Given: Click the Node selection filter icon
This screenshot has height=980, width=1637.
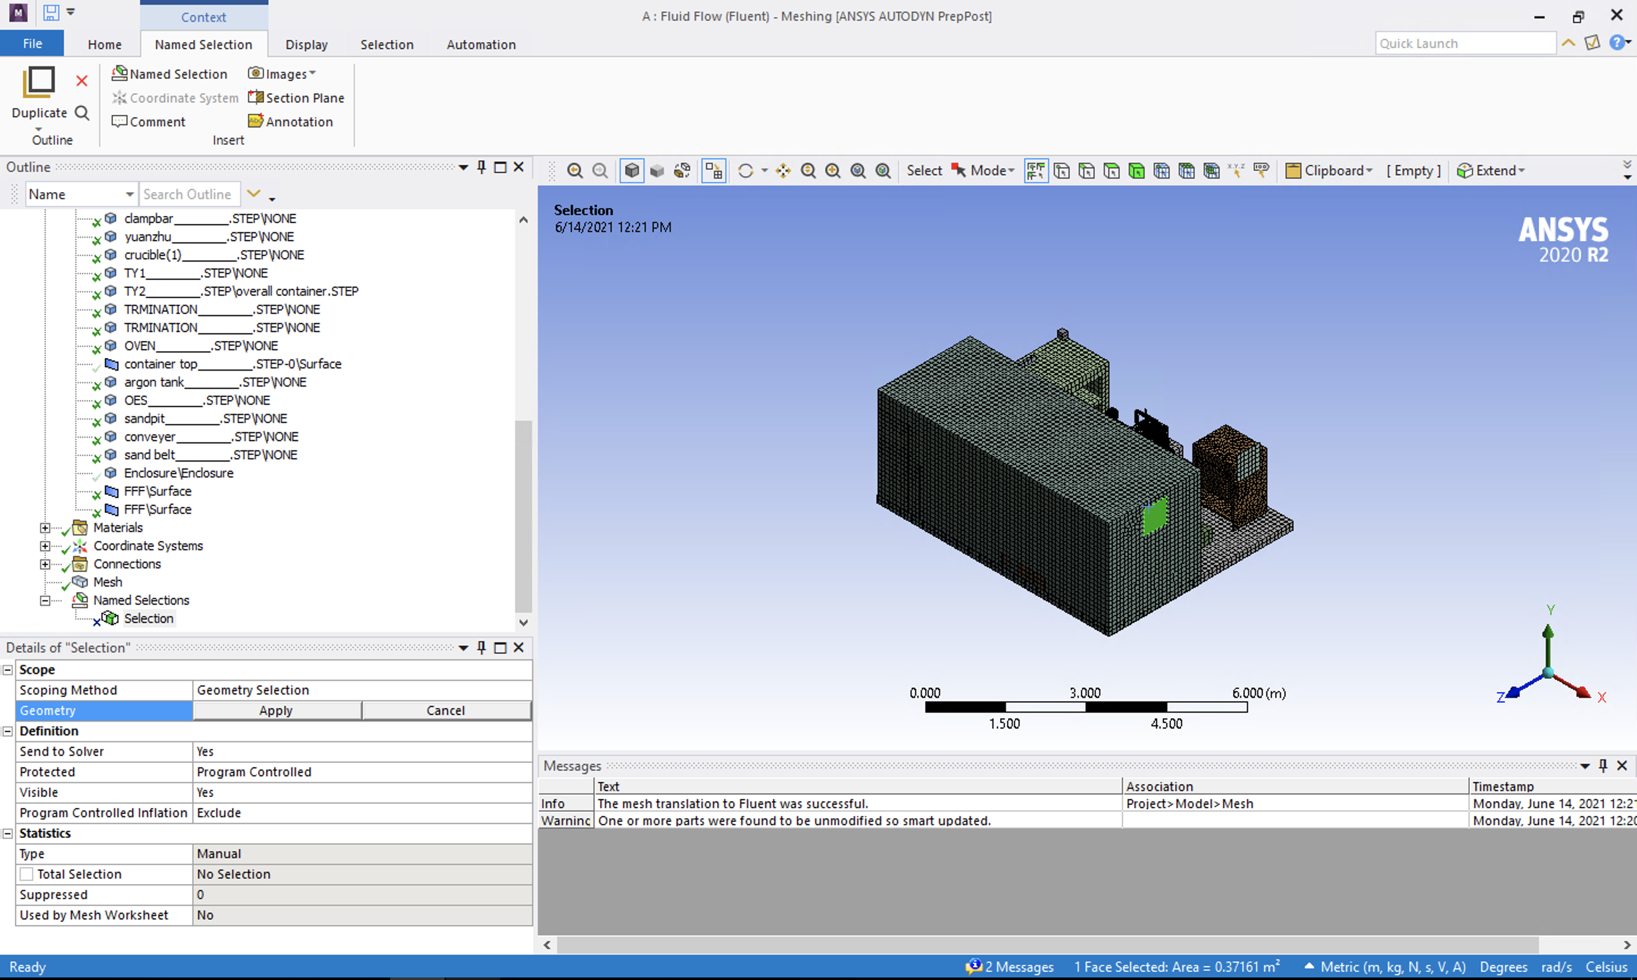Looking at the screenshot, I should (1162, 171).
